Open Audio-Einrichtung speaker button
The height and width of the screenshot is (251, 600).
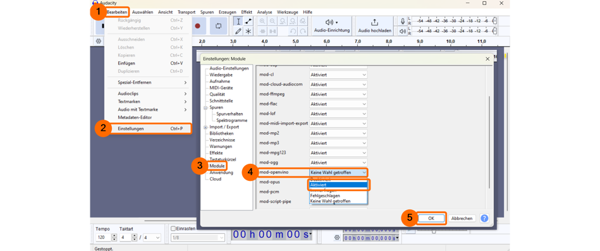tap(332, 26)
